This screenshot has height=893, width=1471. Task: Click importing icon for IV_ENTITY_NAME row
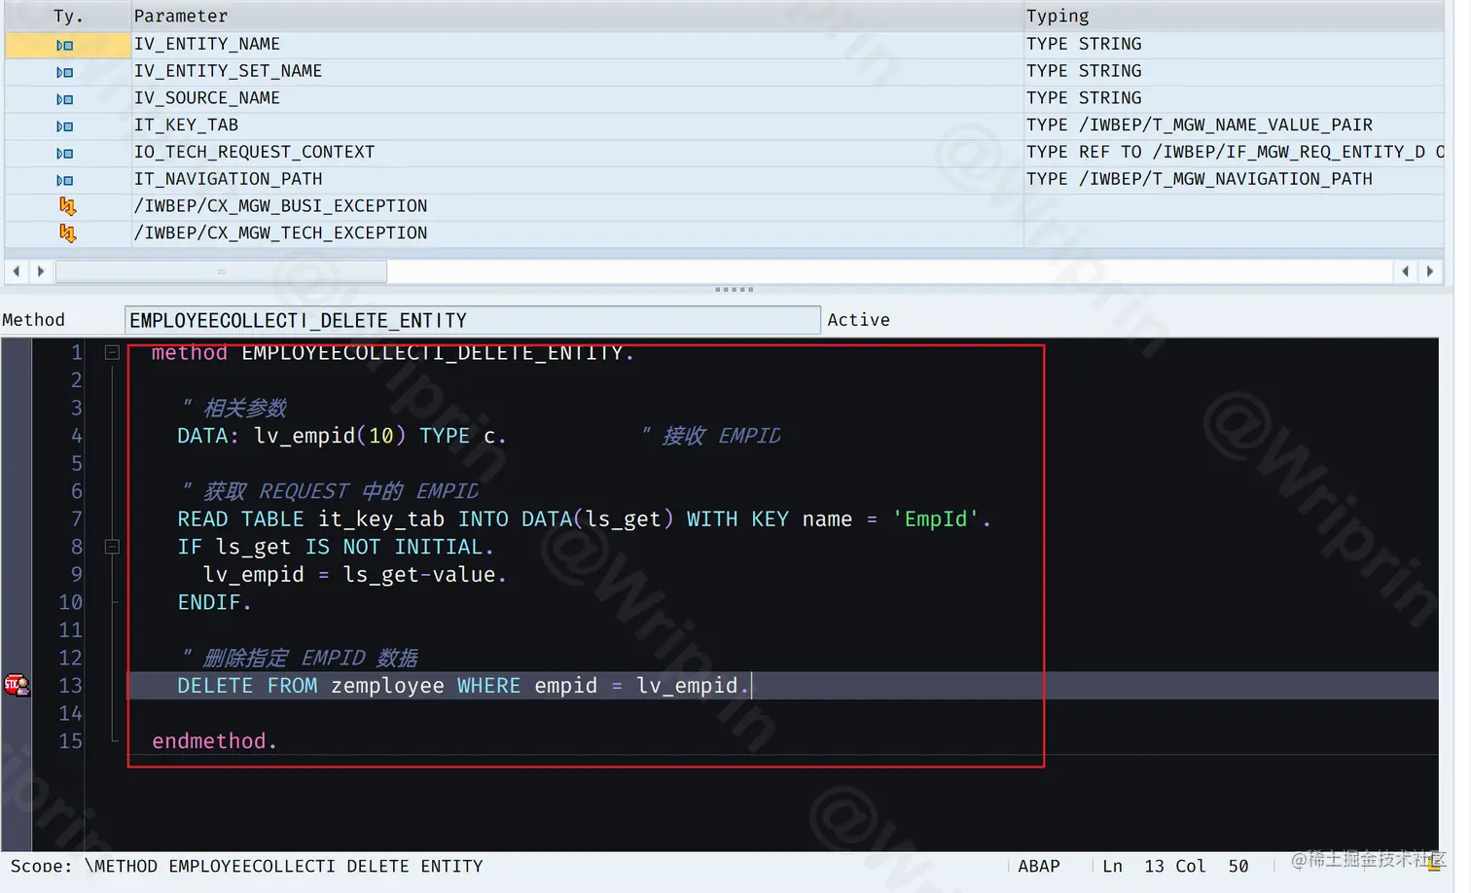point(64,45)
